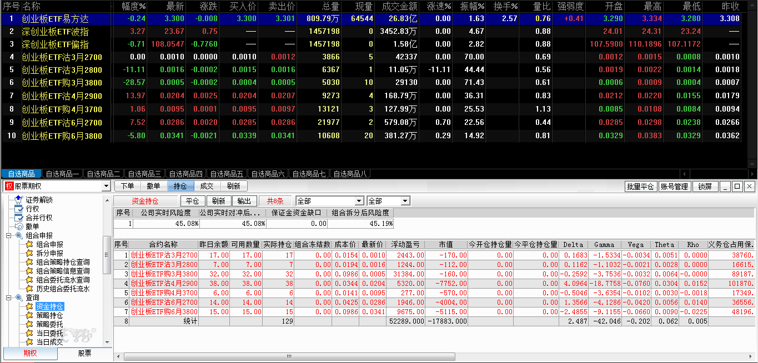Click the 撤单 undo icon in tree
Image resolution: width=758 pixels, height=363 pixels.
click(x=19, y=226)
